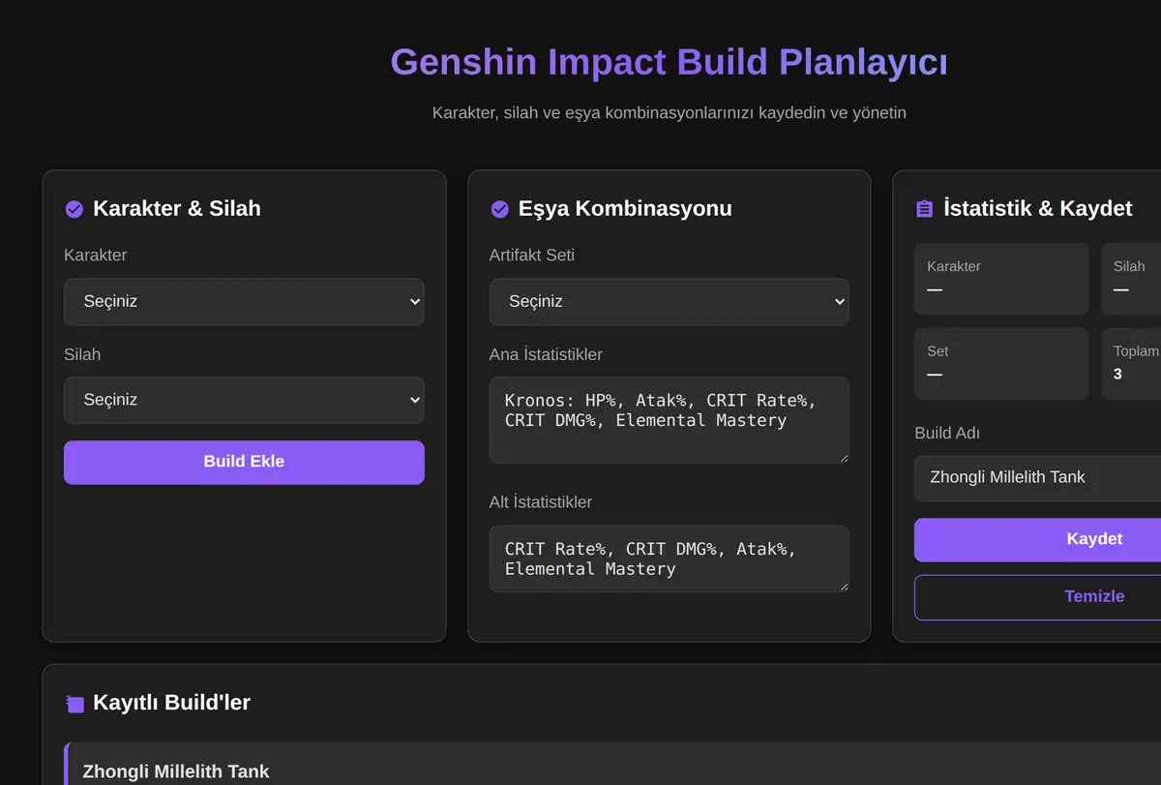Image resolution: width=1161 pixels, height=785 pixels.
Task: Click the Alt İstatistikler label
Action: [x=541, y=502]
